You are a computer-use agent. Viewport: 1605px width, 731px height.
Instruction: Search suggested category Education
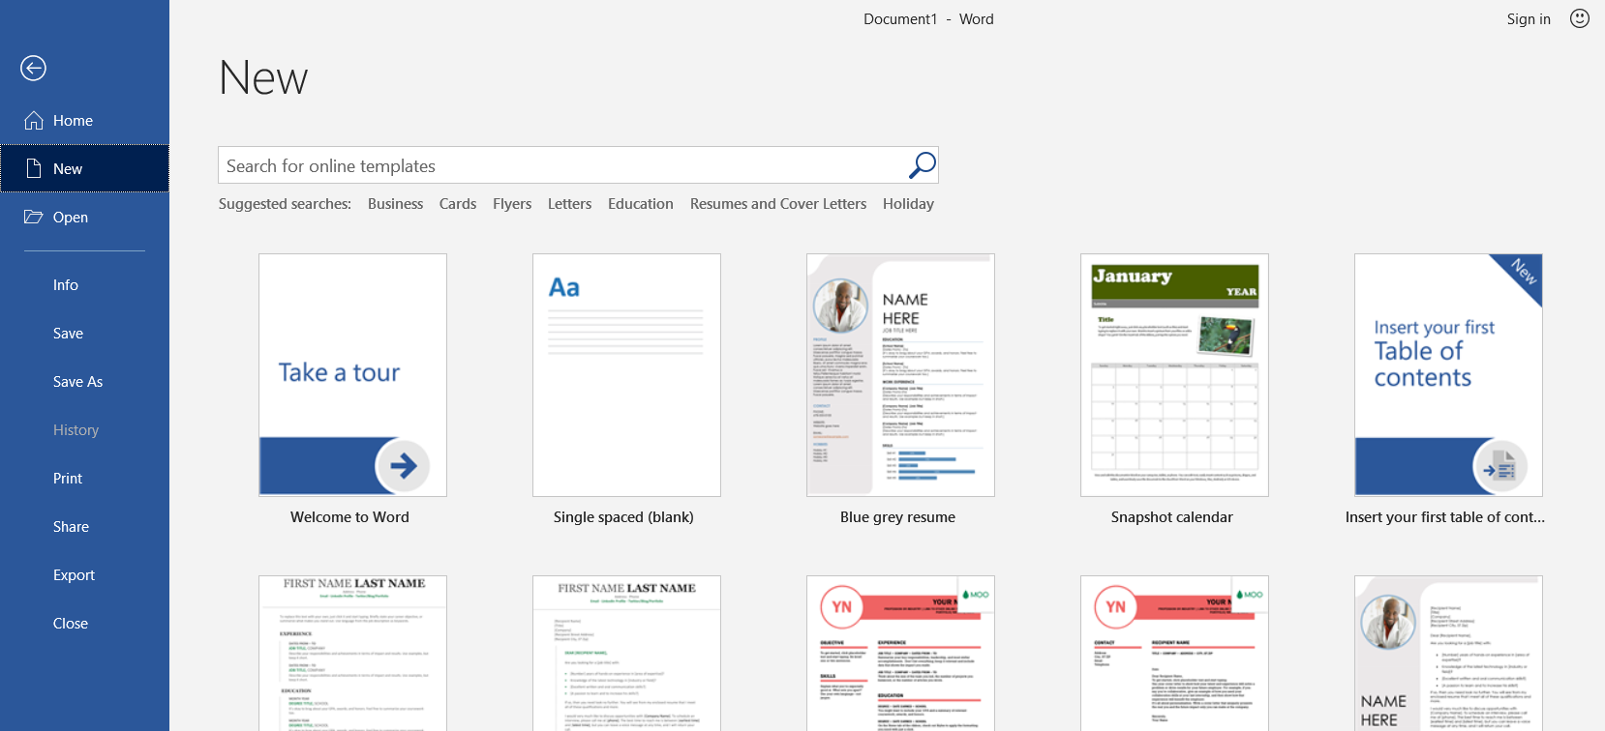point(641,203)
